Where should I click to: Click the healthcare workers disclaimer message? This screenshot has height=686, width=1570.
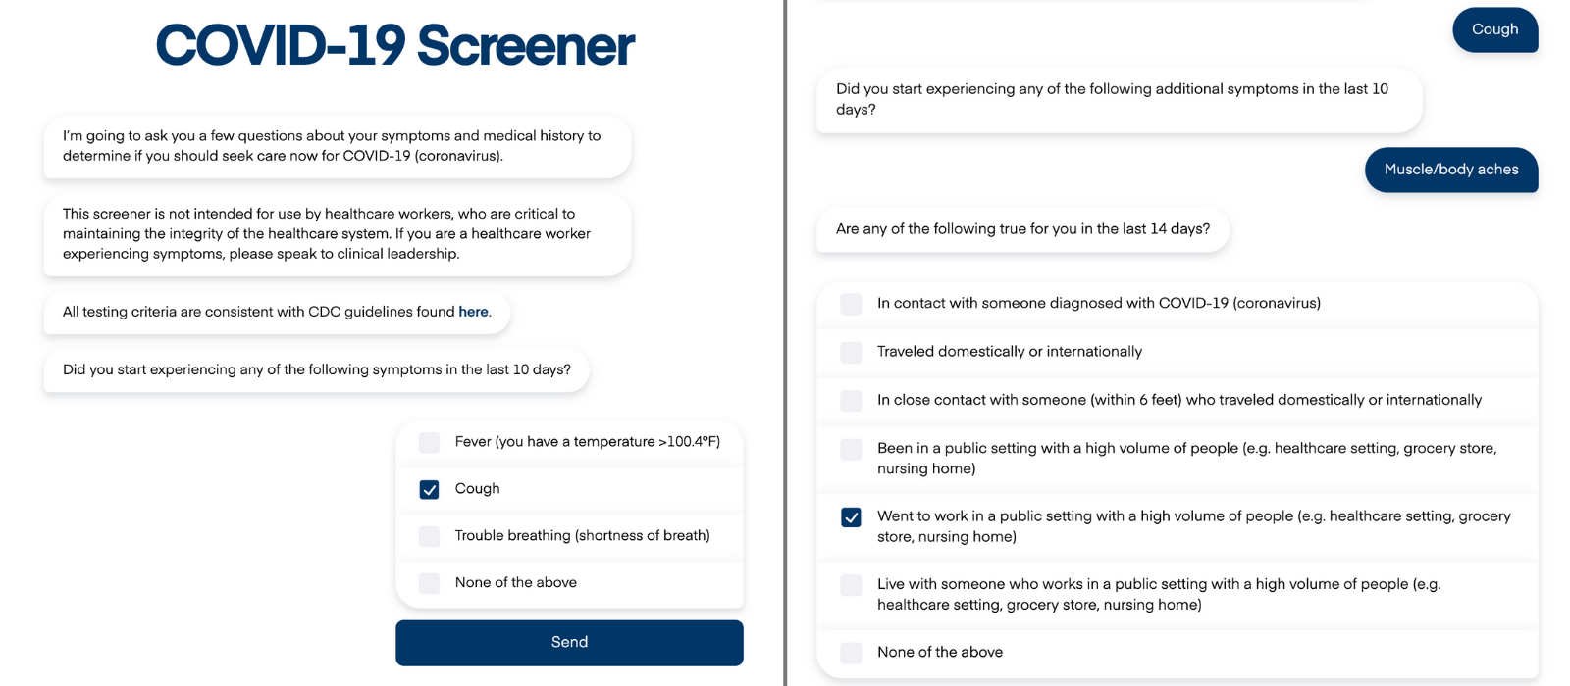(336, 233)
